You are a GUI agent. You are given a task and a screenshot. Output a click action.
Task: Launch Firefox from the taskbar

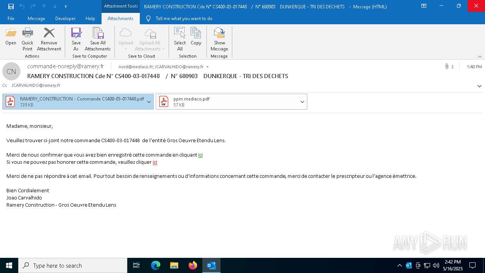pyautogui.click(x=193, y=265)
